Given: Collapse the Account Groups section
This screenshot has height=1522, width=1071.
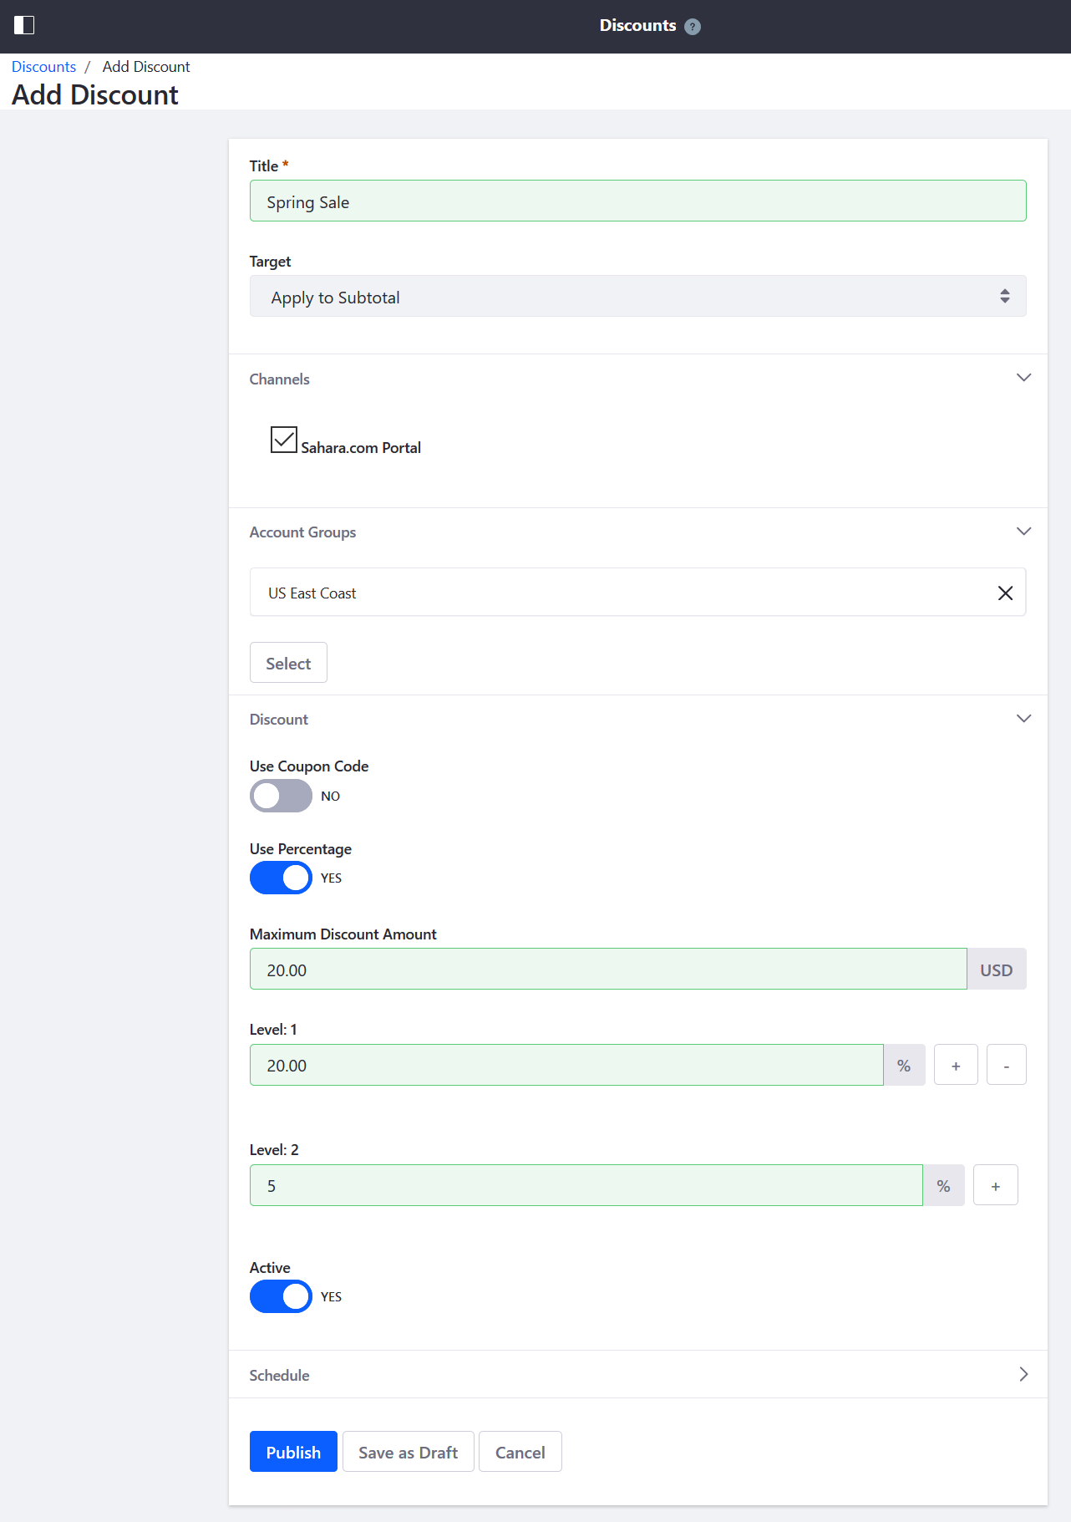Looking at the screenshot, I should pyautogui.click(x=1023, y=532).
